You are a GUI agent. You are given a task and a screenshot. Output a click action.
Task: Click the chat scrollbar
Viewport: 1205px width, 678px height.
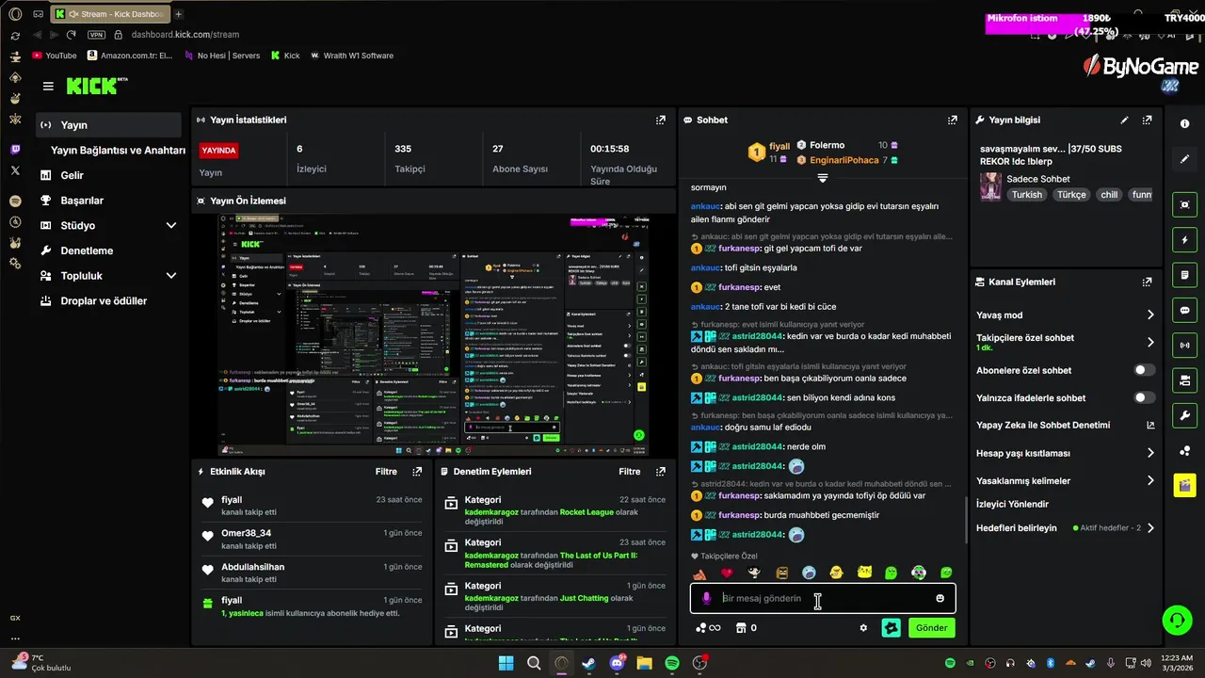coord(966,518)
